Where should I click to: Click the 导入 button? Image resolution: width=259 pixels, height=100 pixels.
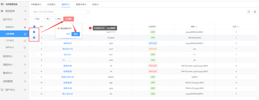coord(47,19)
